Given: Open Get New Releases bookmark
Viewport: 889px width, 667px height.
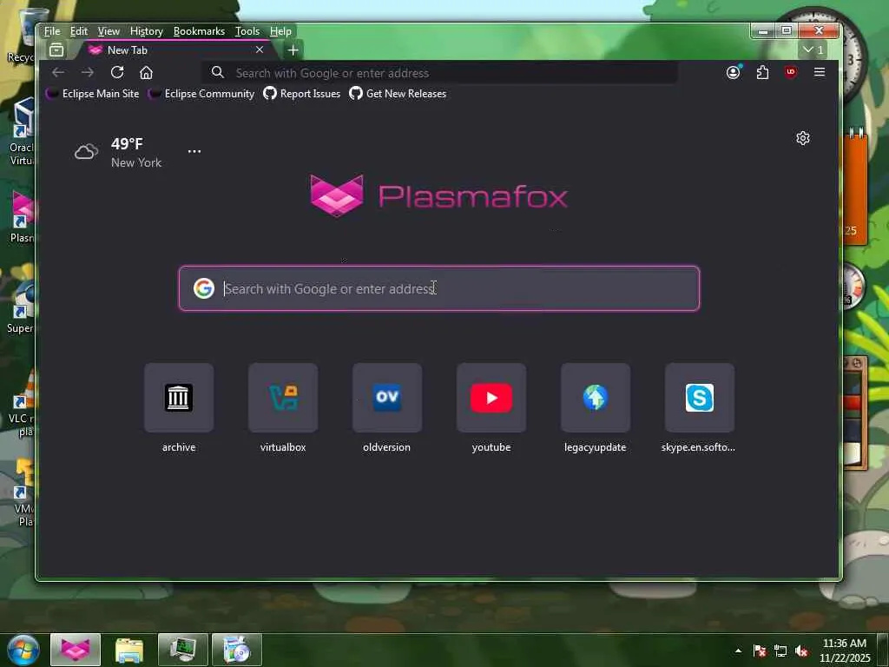Looking at the screenshot, I should click(x=398, y=94).
